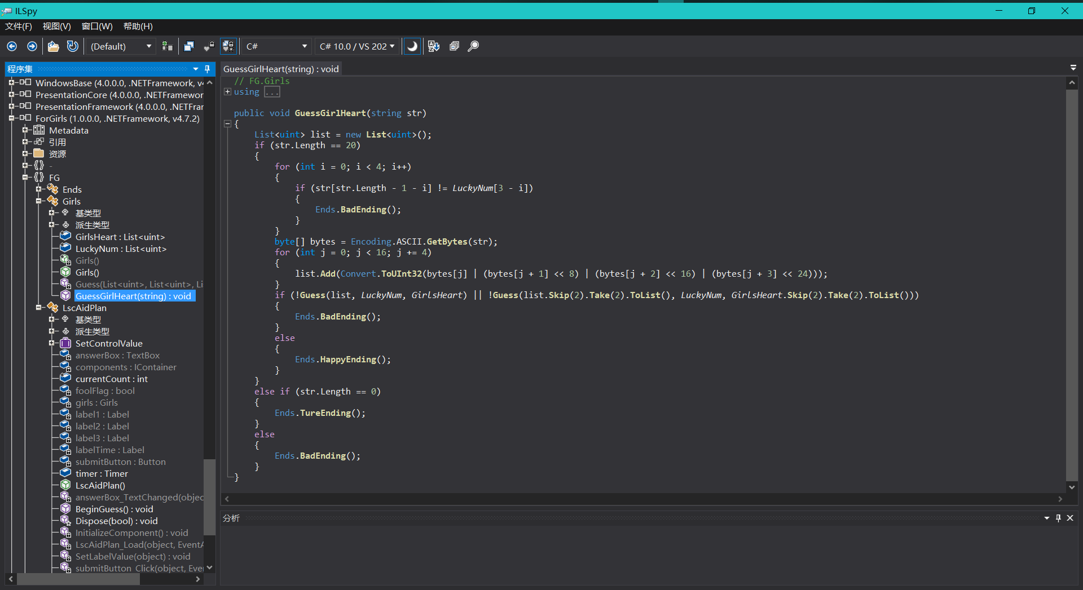Collapse the LscAidPlan class node
The height and width of the screenshot is (590, 1083).
tap(38, 308)
